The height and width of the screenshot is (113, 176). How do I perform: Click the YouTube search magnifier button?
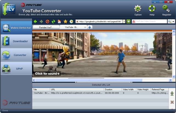click(170, 21)
